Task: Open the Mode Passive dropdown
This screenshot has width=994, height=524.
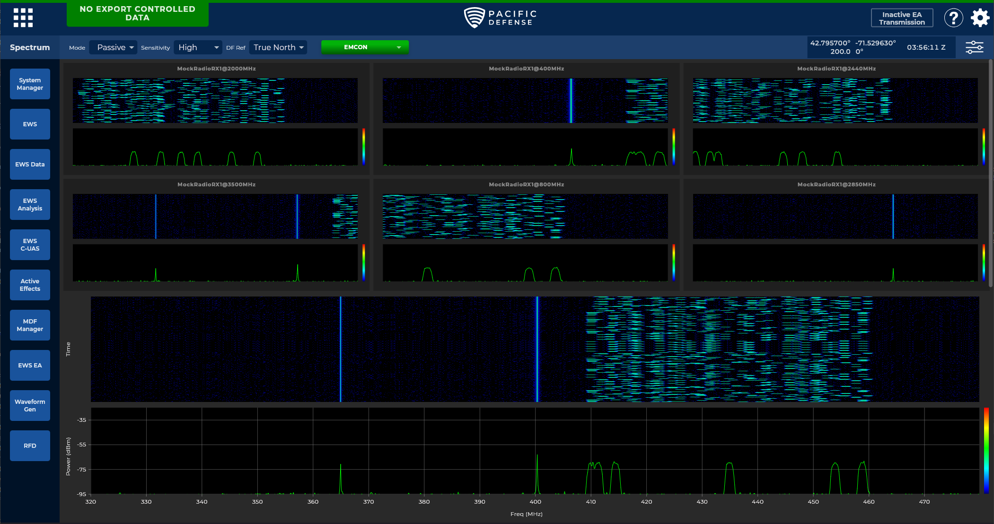Action: 114,47
